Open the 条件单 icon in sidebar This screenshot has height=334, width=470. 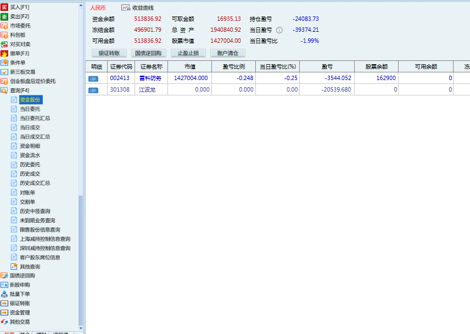(x=4, y=63)
